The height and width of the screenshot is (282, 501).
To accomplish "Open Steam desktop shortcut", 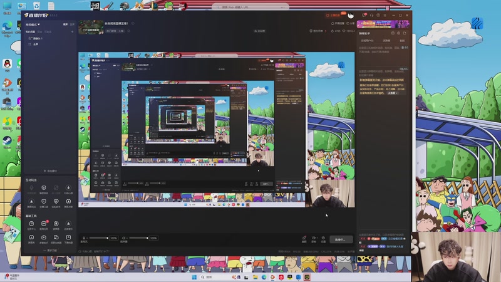I will [x=7, y=142].
